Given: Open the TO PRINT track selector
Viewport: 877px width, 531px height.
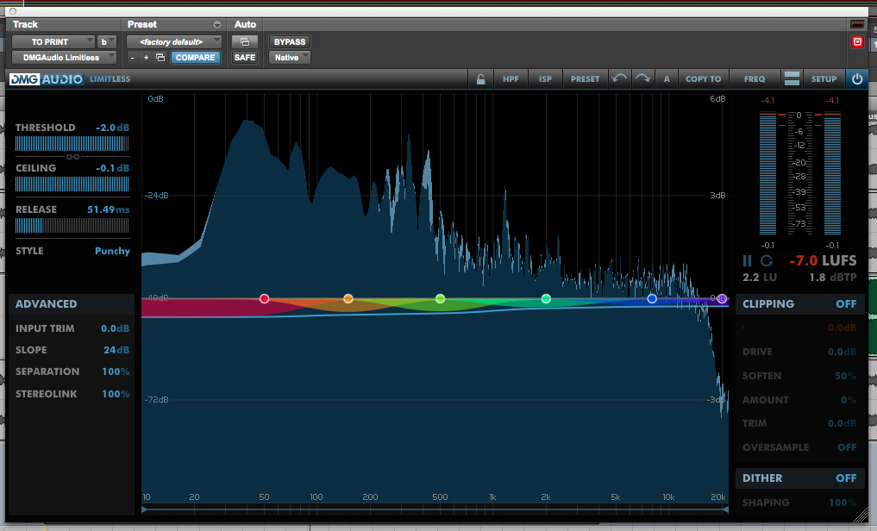Looking at the screenshot, I should coord(53,42).
